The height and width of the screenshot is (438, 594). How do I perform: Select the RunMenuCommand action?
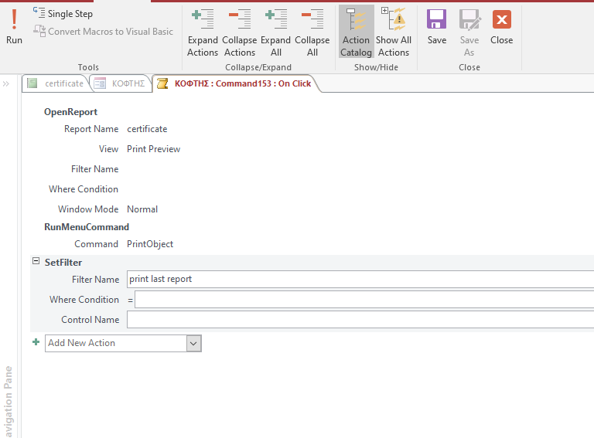pos(87,227)
